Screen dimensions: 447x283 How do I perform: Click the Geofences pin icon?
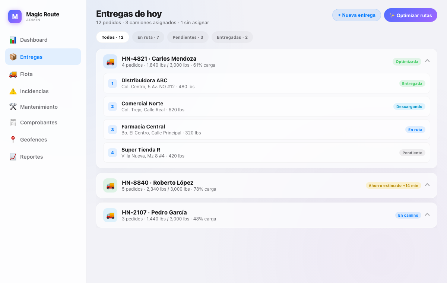tap(13, 140)
